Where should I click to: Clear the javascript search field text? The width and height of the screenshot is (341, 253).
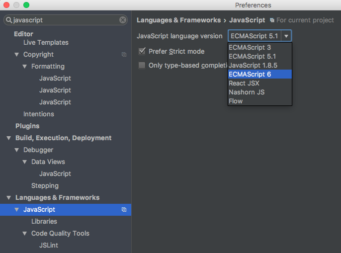click(123, 20)
